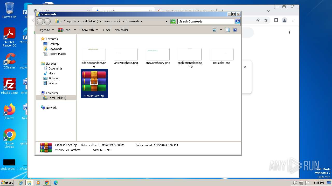Select applicationsshipping.png file
Screen dimensions: 332x186
[190, 58]
